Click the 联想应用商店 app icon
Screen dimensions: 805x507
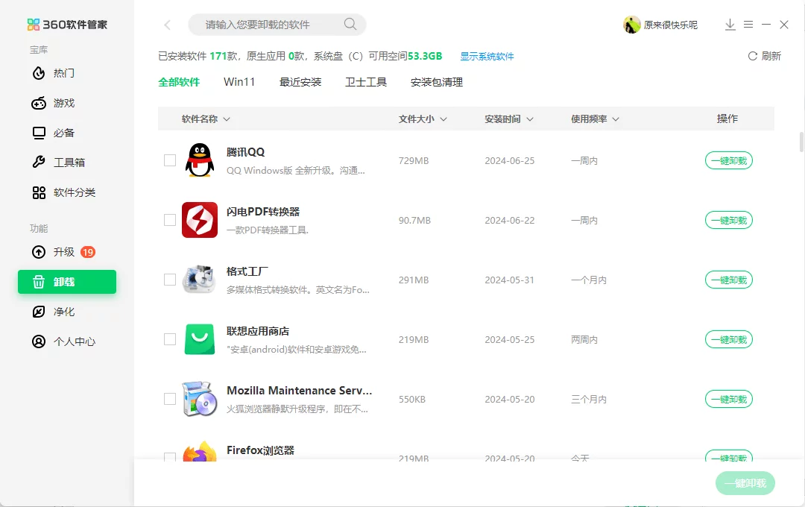tap(200, 339)
